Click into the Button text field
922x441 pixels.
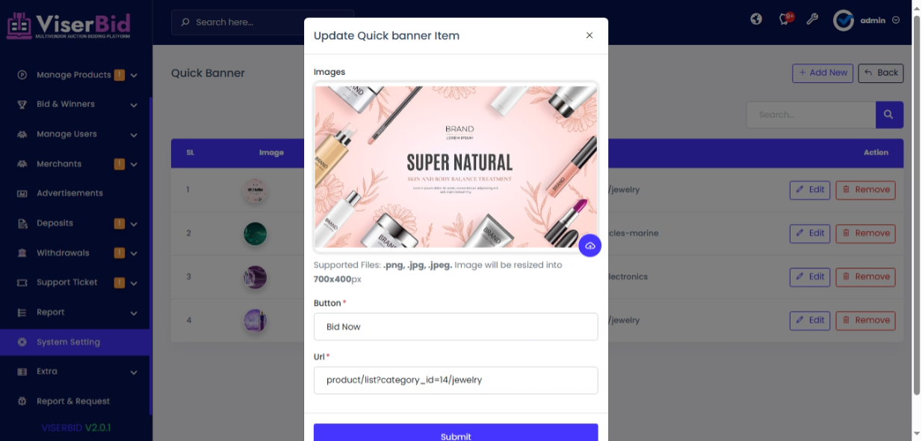tap(456, 327)
